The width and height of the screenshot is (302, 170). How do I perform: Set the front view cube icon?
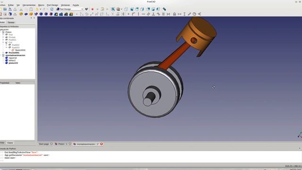132,9
